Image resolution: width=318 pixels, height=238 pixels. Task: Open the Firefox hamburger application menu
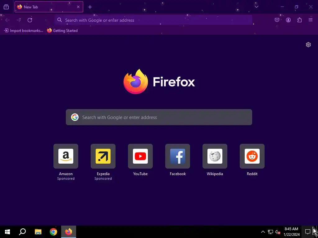pos(311,20)
